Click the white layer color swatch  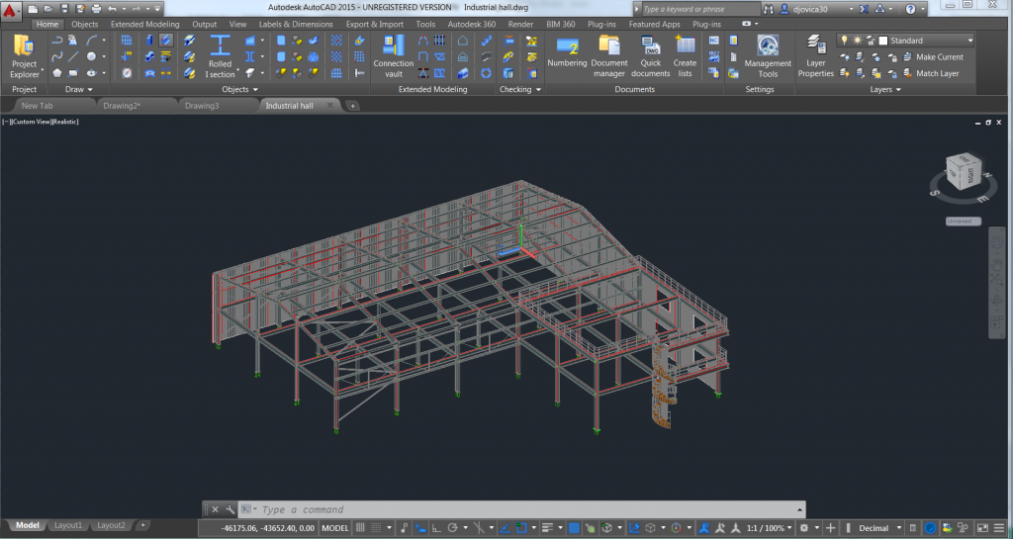pos(883,40)
